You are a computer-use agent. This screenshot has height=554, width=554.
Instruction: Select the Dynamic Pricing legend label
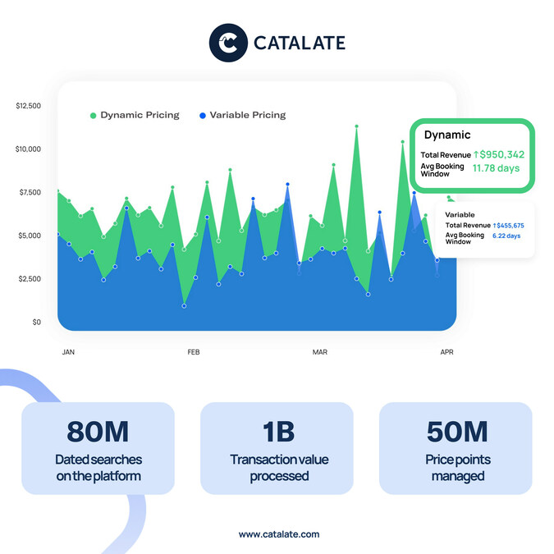tap(140, 115)
